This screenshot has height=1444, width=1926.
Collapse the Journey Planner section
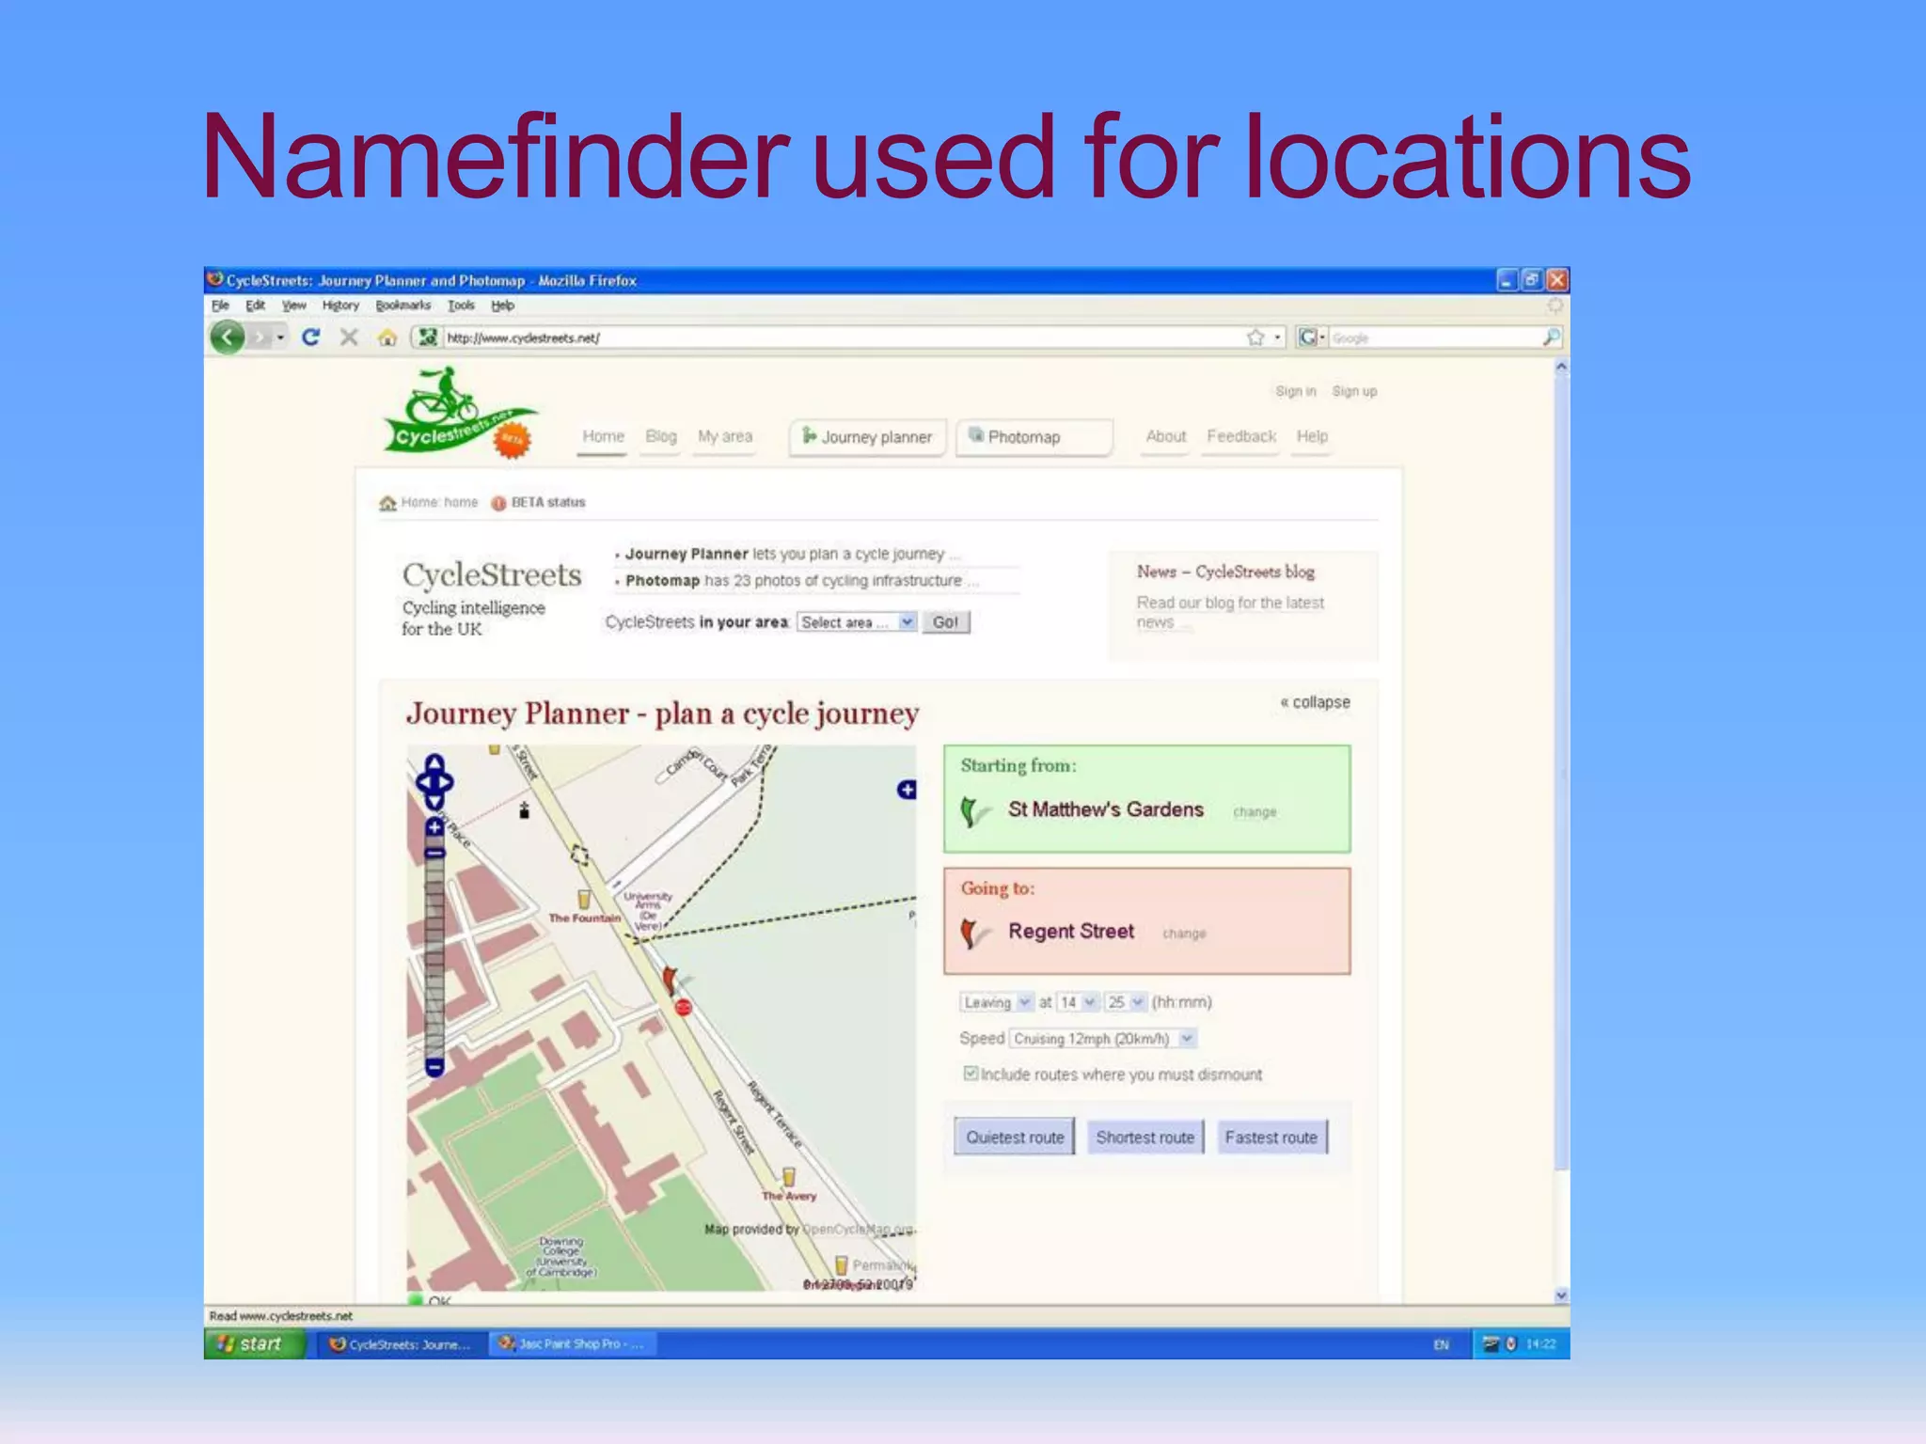pos(1315,702)
